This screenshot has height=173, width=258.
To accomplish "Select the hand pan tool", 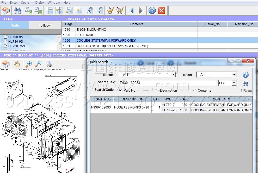I will click(17, 64).
